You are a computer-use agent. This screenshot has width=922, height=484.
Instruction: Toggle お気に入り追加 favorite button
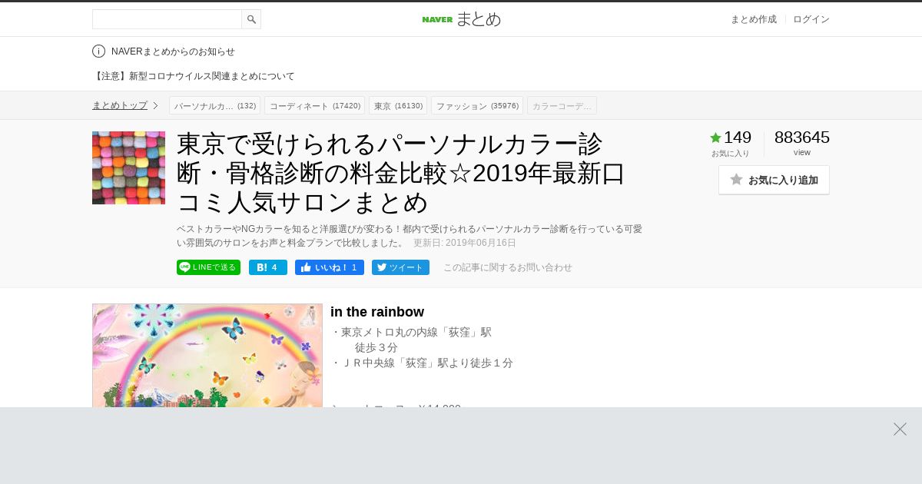click(774, 180)
